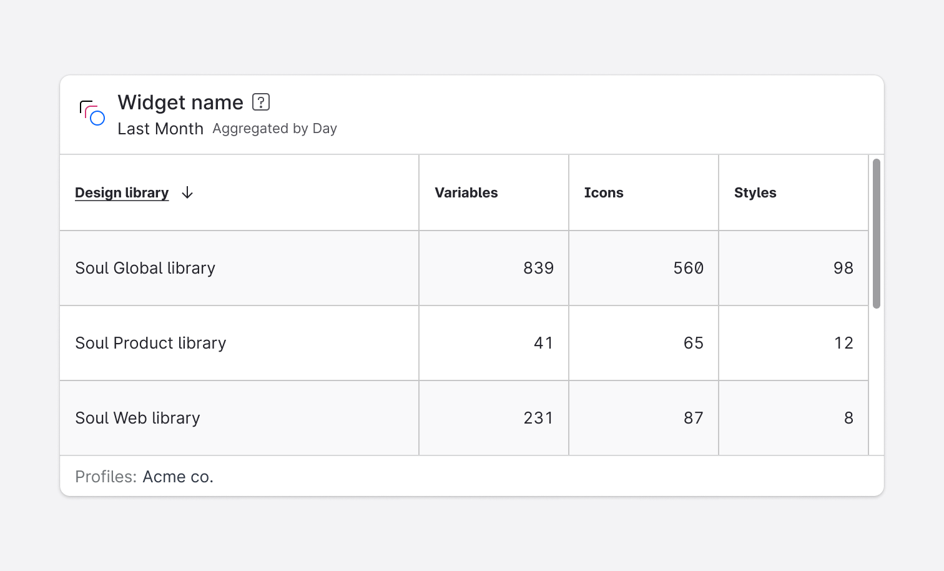Select the Styles column header
Viewport: 944px width, 571px height.
[755, 192]
